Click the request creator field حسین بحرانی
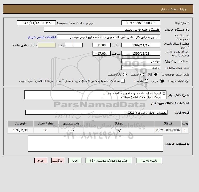Screen dimensions: 199x192 (109, 37)
